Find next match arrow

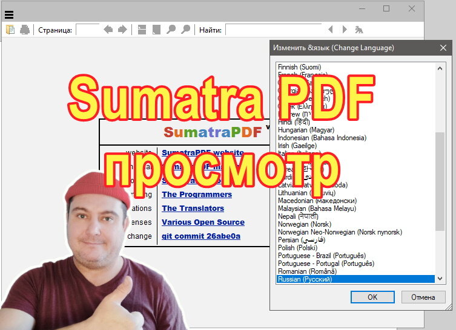tap(345, 30)
